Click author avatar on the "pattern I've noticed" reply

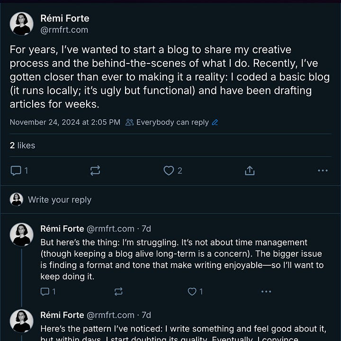[x=21, y=321]
